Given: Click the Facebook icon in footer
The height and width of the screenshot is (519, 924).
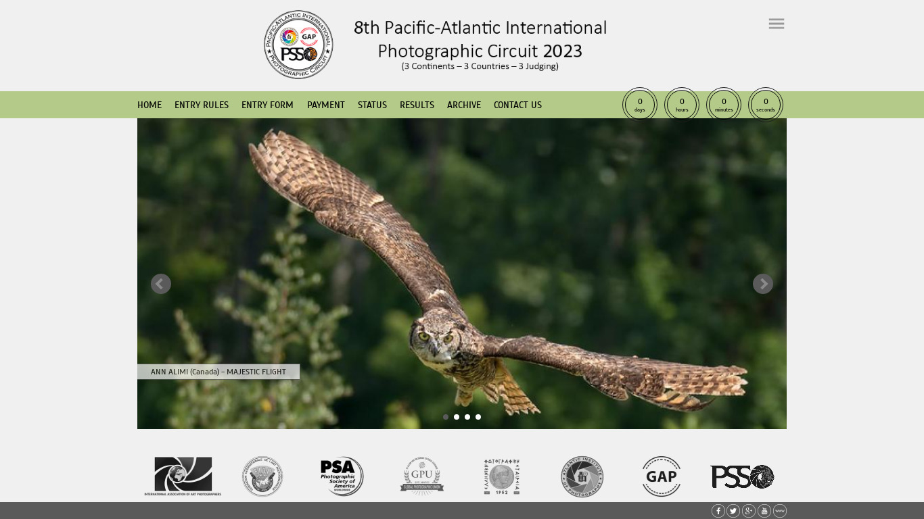Looking at the screenshot, I should (x=718, y=511).
